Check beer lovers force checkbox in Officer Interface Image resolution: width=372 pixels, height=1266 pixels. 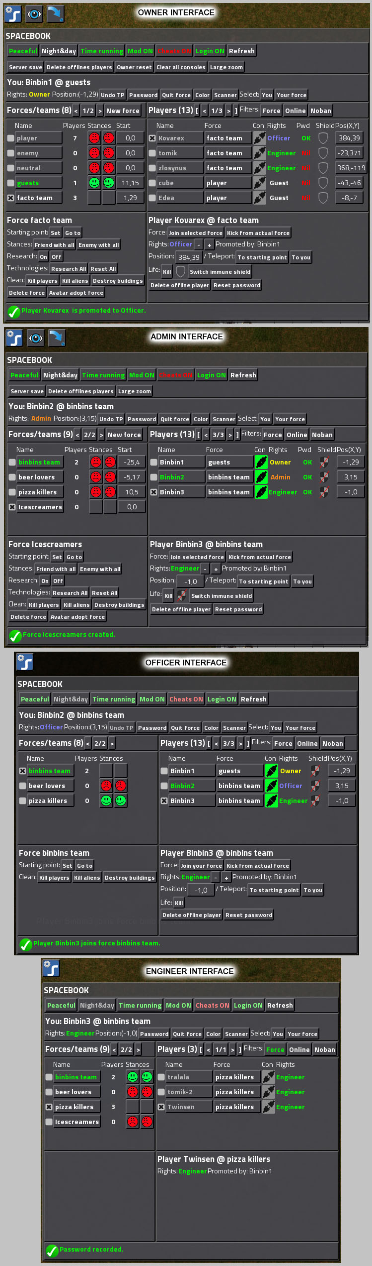click(x=22, y=786)
